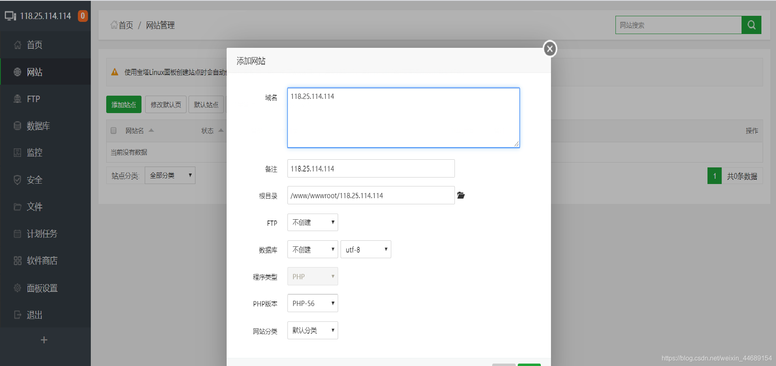This screenshot has width=776, height=366.
Task: Open the 网站 sidebar item
Action: [45, 72]
